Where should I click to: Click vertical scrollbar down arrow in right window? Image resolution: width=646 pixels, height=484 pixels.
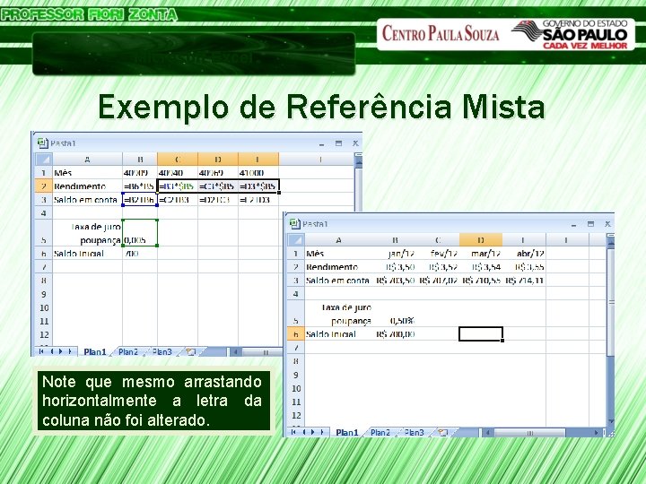coord(611,421)
